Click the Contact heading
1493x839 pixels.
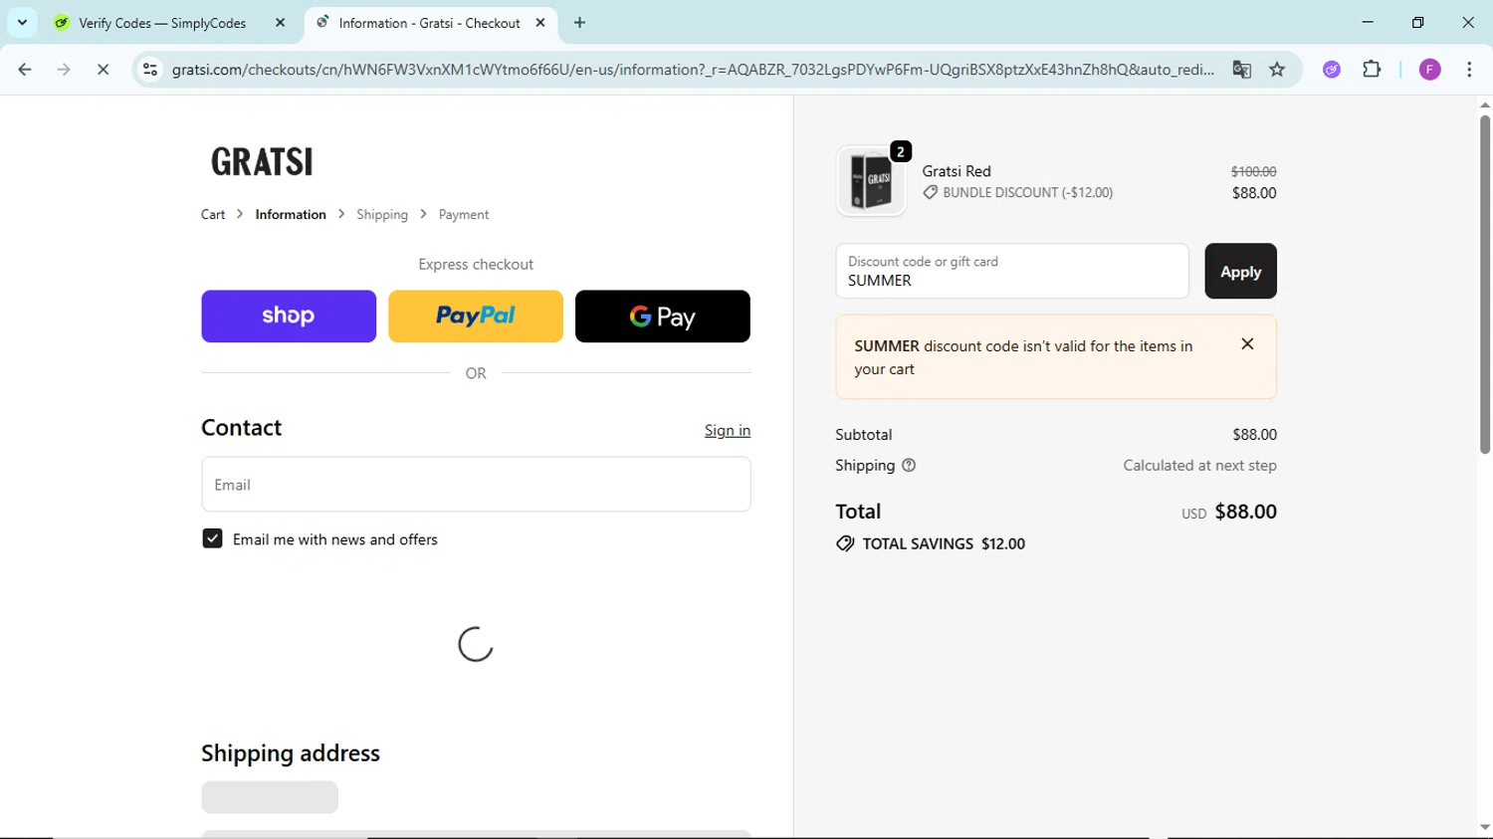[241, 428]
